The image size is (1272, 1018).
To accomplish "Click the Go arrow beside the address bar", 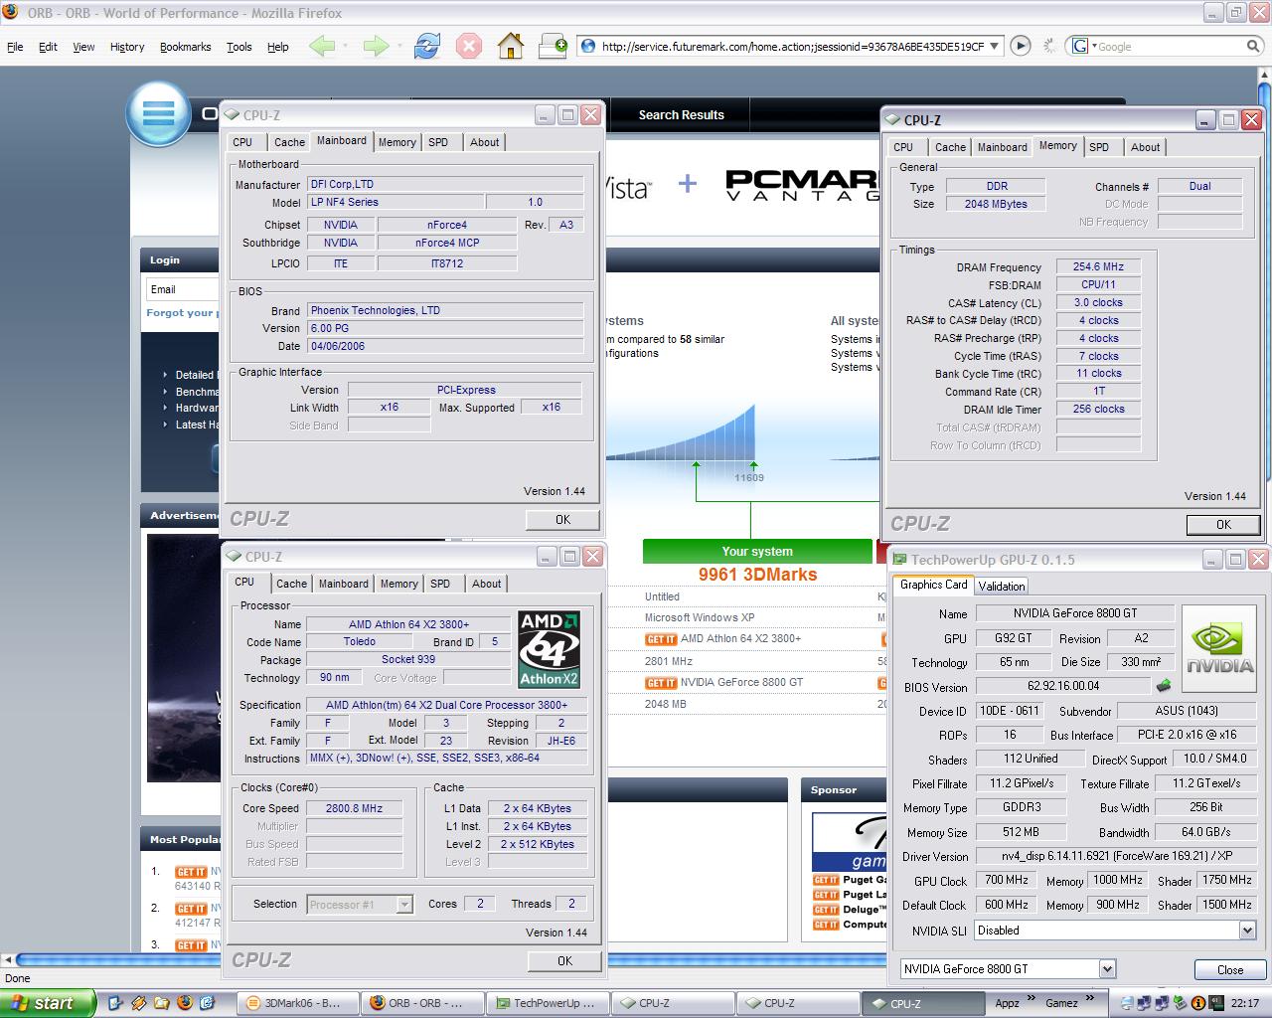I will [x=1021, y=46].
